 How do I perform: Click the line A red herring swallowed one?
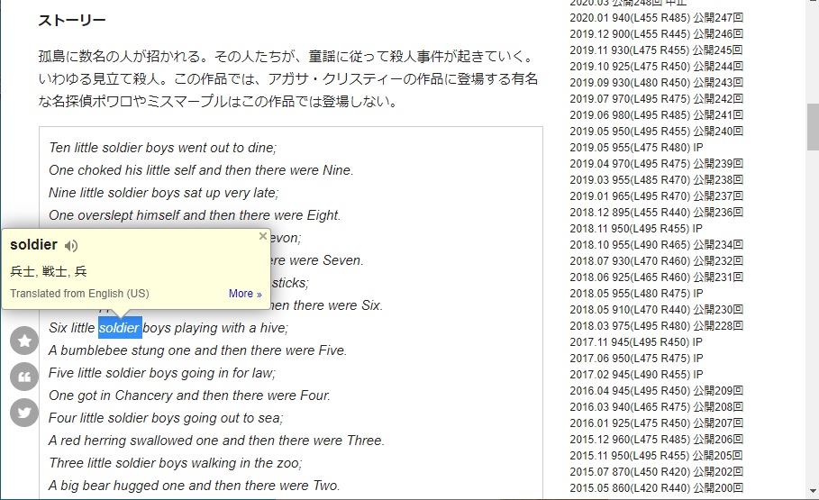pos(217,441)
